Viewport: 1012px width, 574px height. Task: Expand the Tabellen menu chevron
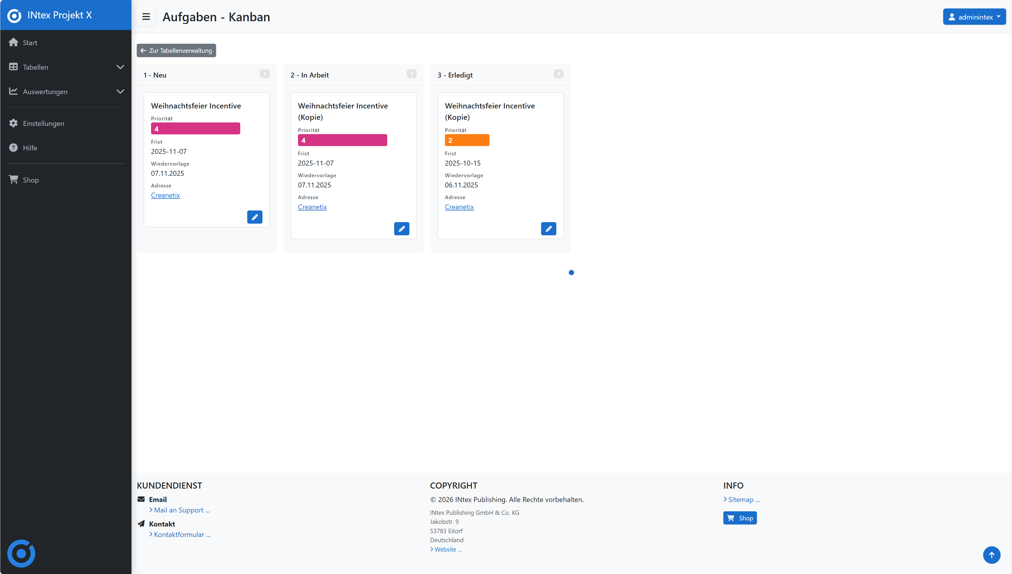[x=120, y=67]
